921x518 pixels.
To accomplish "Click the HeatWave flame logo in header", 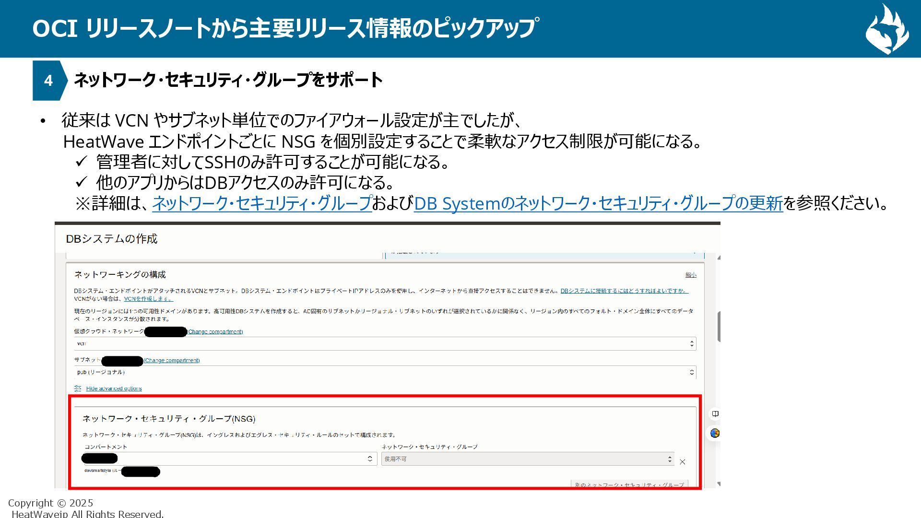I will (x=887, y=29).
